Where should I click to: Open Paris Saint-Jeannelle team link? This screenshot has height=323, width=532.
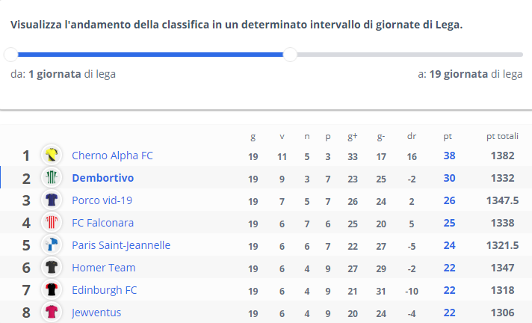(x=121, y=245)
